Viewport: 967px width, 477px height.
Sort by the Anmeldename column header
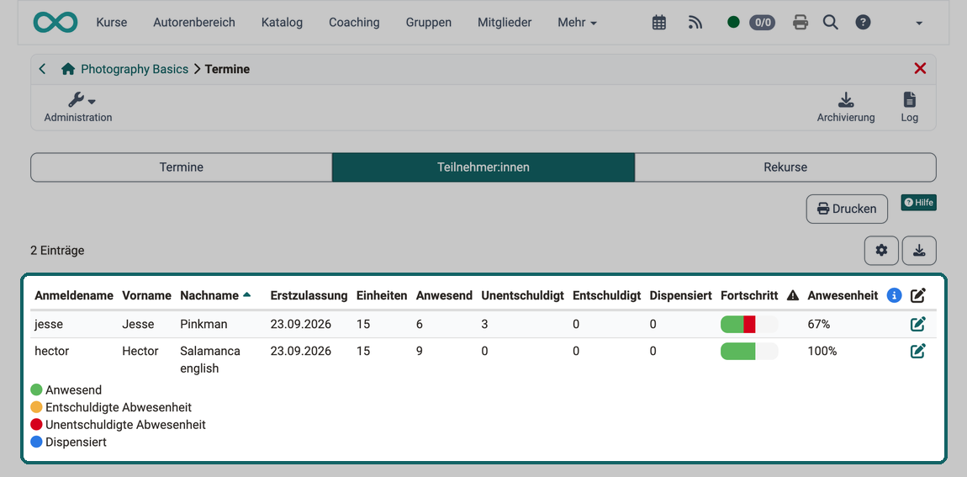click(x=74, y=295)
